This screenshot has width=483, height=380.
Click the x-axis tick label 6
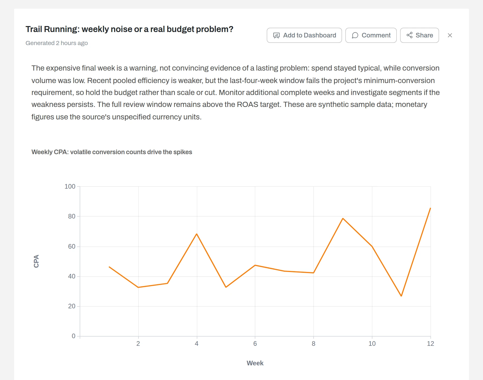(x=255, y=344)
